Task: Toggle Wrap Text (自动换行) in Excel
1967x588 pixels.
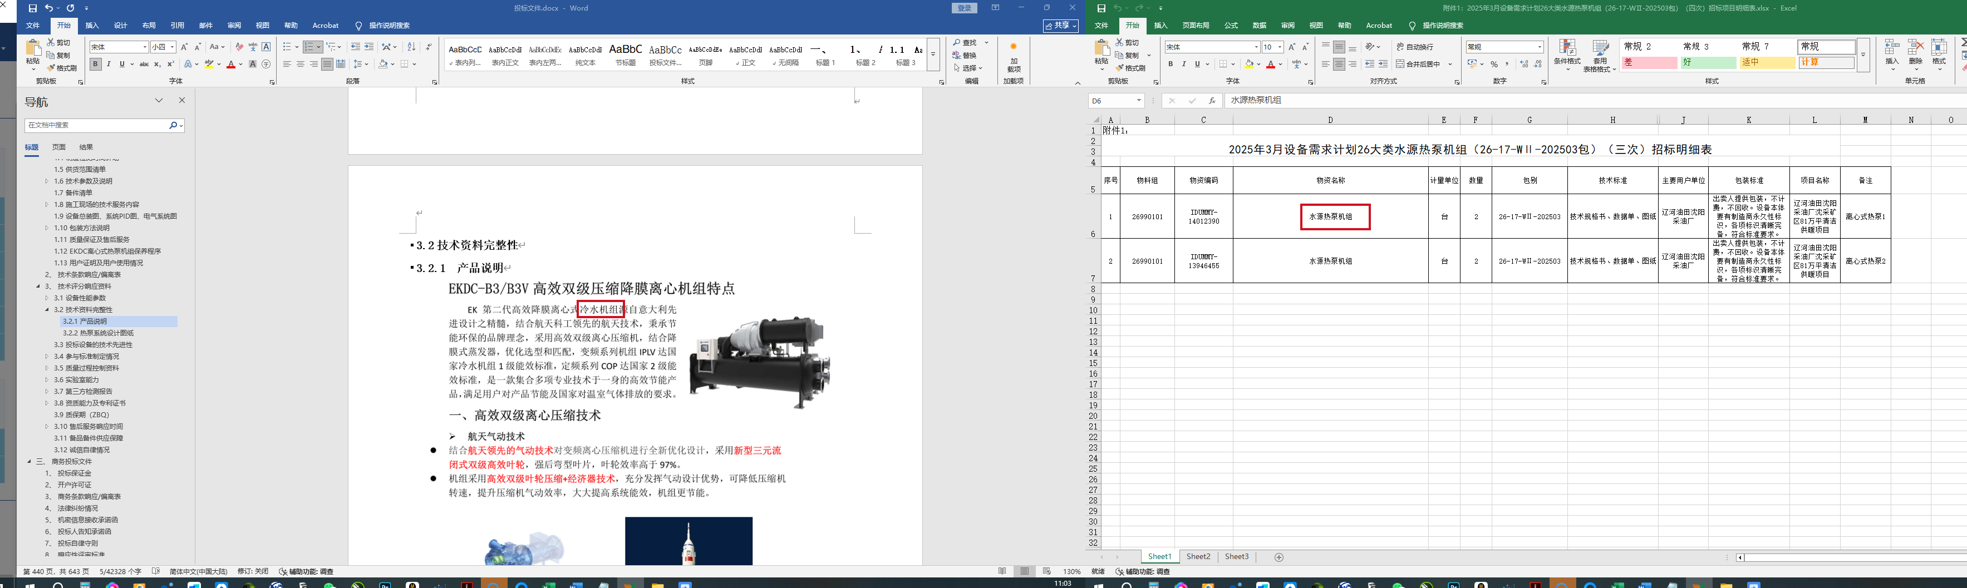Action: tap(1415, 47)
